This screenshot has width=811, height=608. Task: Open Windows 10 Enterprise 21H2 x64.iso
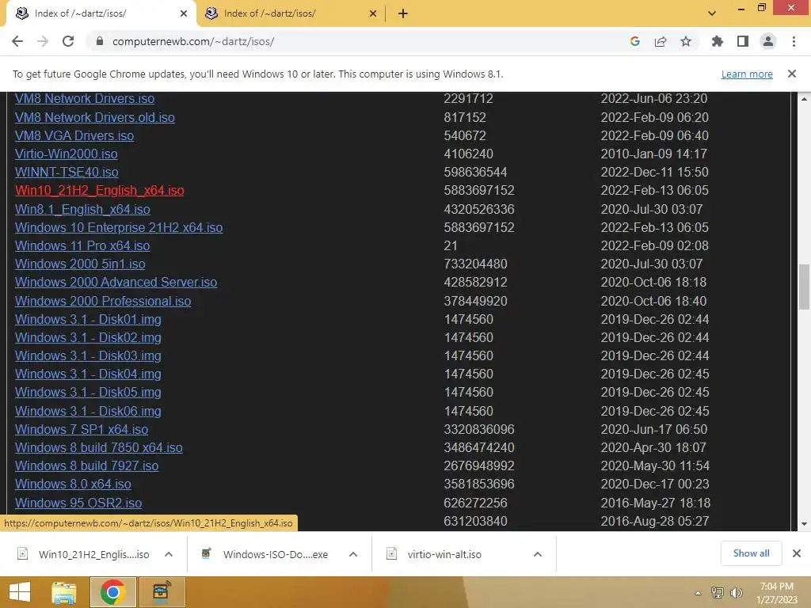119,227
